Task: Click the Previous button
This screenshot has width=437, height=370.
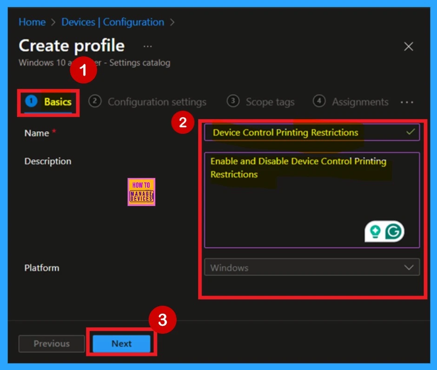Action: [52, 344]
